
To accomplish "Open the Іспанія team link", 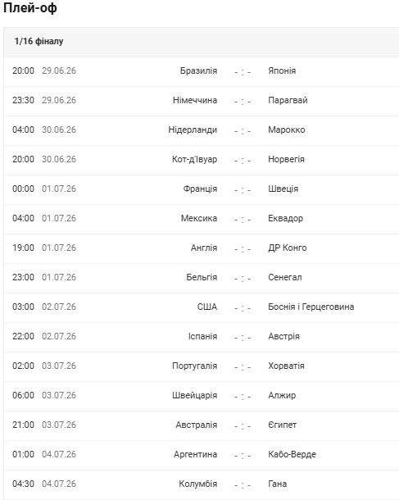I will pos(202,336).
